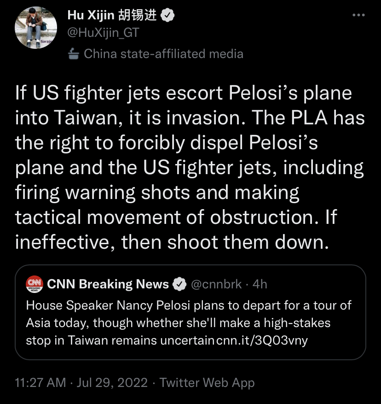Image resolution: width=381 pixels, height=404 pixels.
Task: Click the China state-affiliated media label
Action: 163,54
